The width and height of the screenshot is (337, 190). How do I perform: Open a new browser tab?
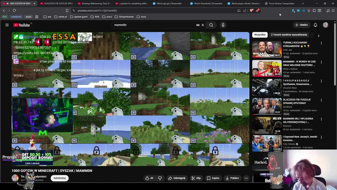303,3
